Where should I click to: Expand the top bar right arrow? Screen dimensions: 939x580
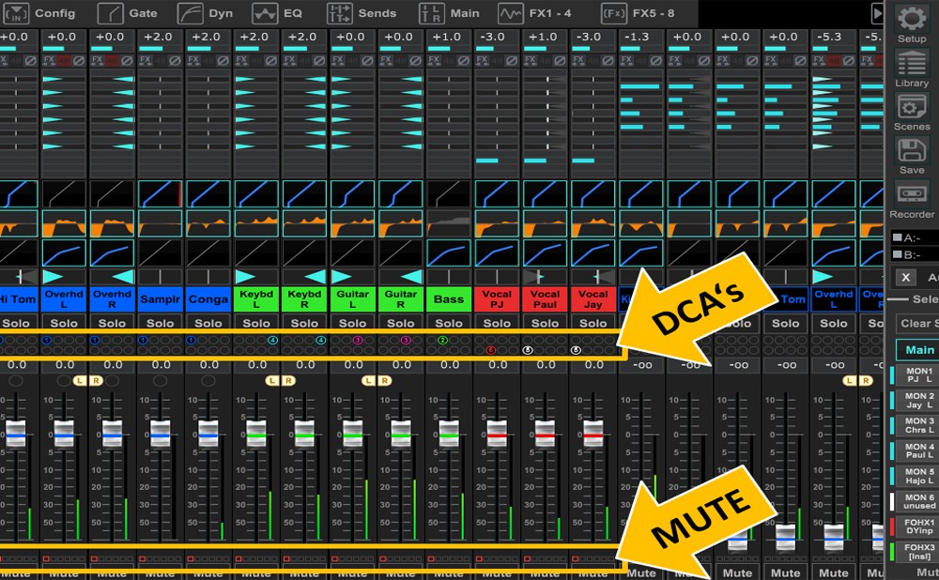point(877,13)
